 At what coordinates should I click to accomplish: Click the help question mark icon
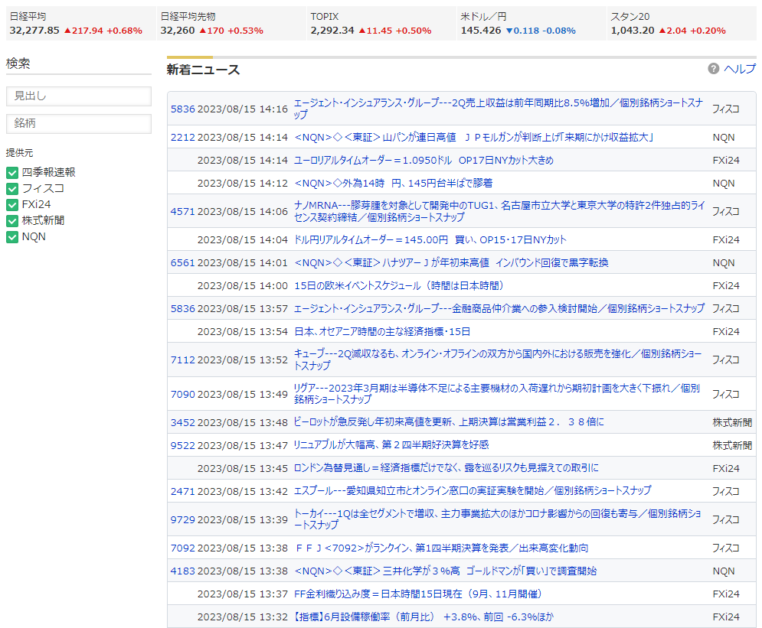(714, 69)
